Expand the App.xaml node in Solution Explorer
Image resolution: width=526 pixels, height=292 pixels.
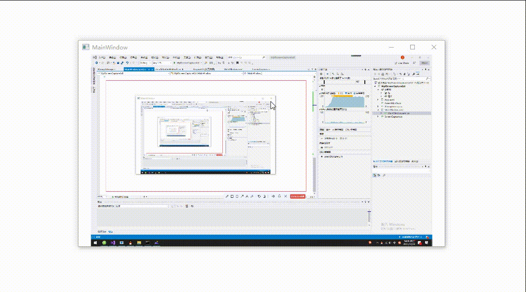[x=378, y=100]
